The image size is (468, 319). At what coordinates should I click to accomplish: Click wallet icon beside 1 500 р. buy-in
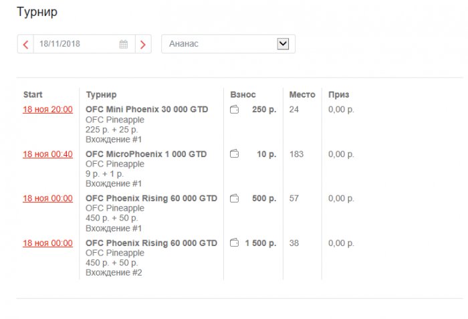click(235, 243)
